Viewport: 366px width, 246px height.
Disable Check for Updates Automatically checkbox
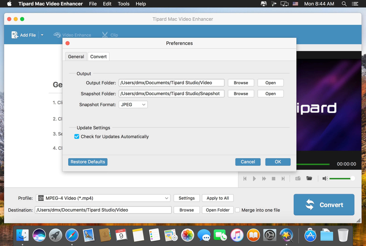pos(76,137)
